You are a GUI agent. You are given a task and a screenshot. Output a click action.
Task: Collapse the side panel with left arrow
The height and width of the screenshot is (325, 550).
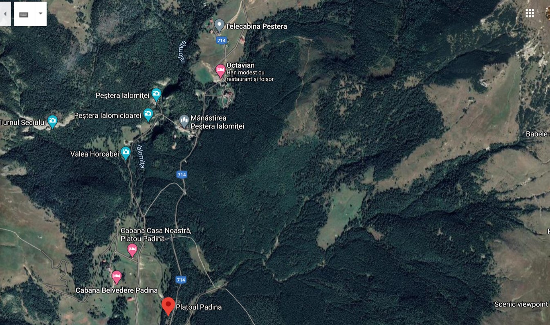click(x=5, y=14)
